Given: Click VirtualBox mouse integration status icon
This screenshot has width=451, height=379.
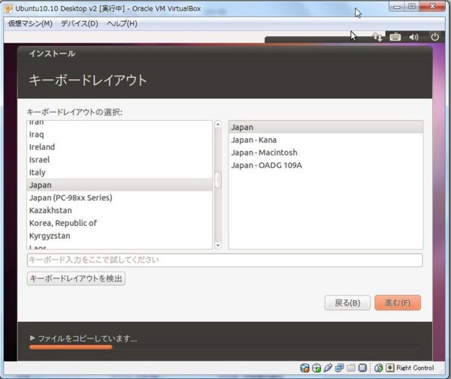Looking at the screenshot, I should point(379,368).
